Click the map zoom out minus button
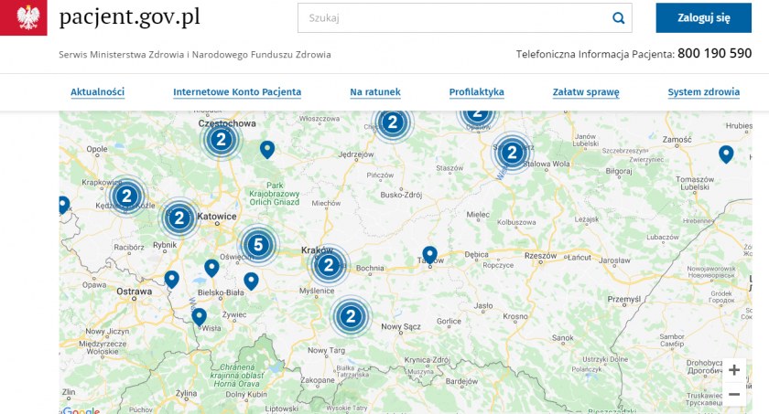769x414 pixels. [x=733, y=394]
